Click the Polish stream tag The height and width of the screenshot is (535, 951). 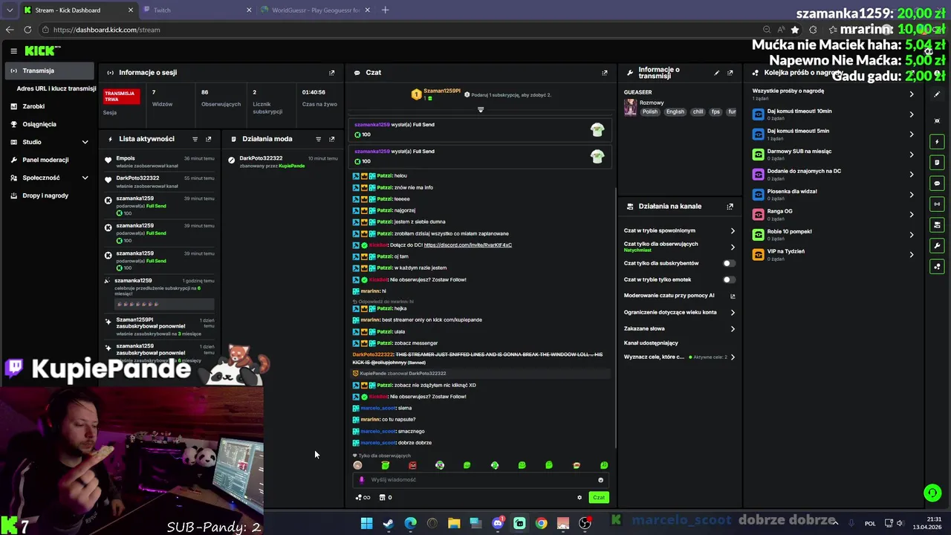[650, 112]
